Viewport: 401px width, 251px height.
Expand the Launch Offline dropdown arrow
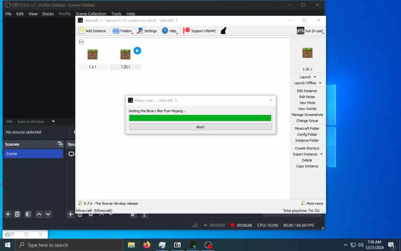pos(320,83)
